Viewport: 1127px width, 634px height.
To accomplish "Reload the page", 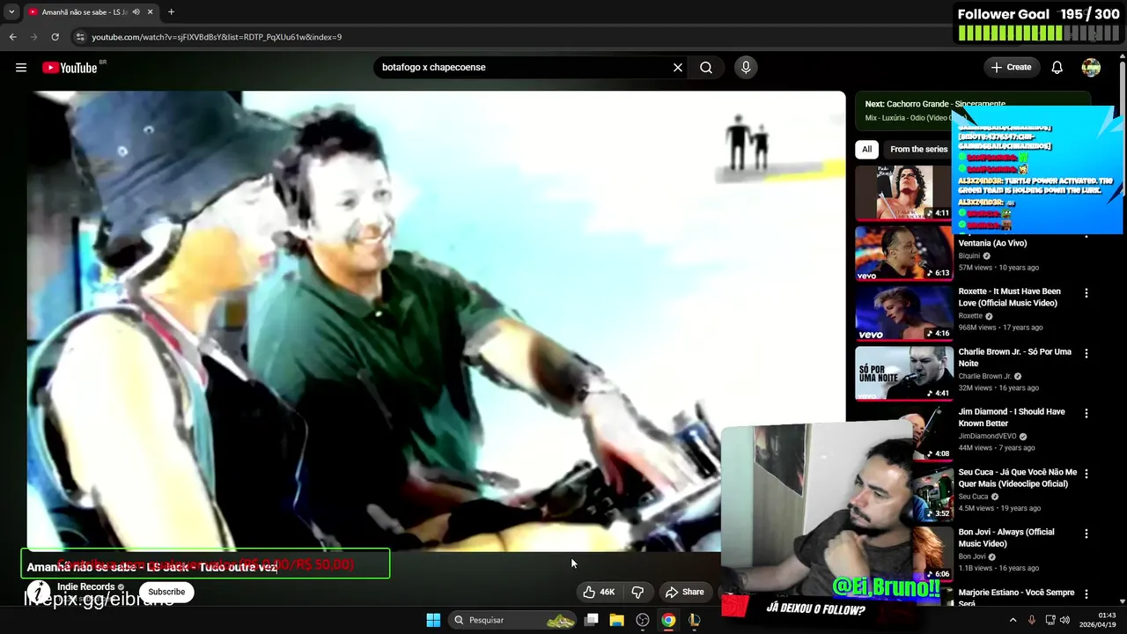I will (x=55, y=37).
